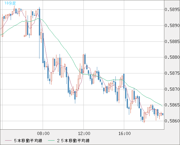Click the 0.5860 price axis label

click(172, 121)
